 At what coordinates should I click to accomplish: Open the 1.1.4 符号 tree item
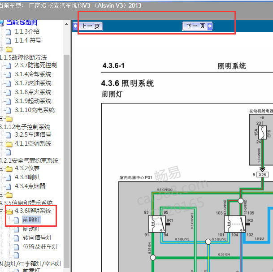point(28,40)
